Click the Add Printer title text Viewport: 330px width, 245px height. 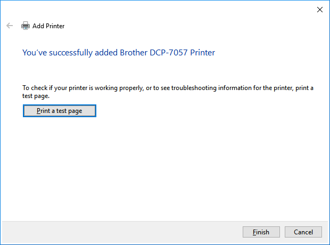pos(48,26)
